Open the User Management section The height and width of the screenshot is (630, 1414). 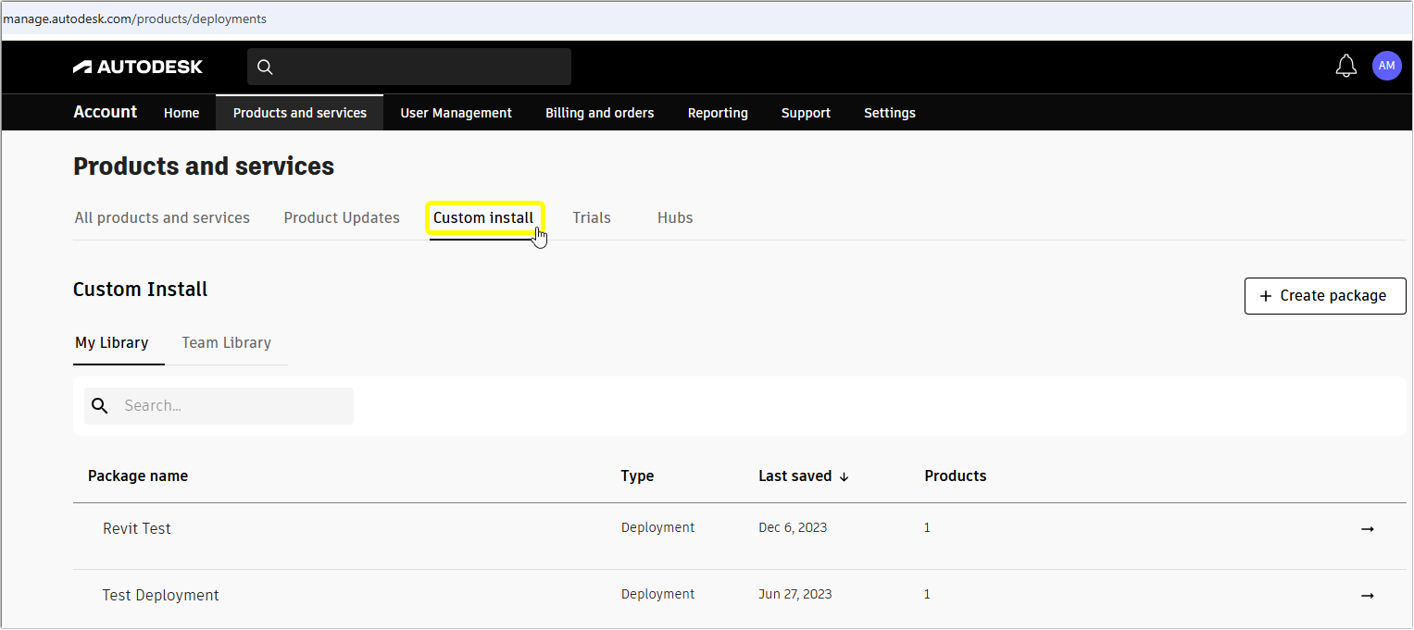(x=456, y=112)
